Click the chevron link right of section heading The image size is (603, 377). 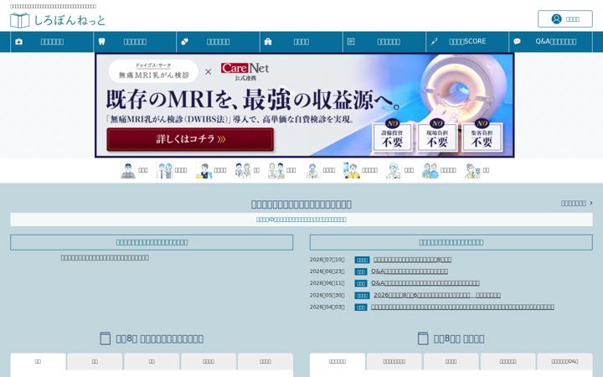click(x=576, y=203)
